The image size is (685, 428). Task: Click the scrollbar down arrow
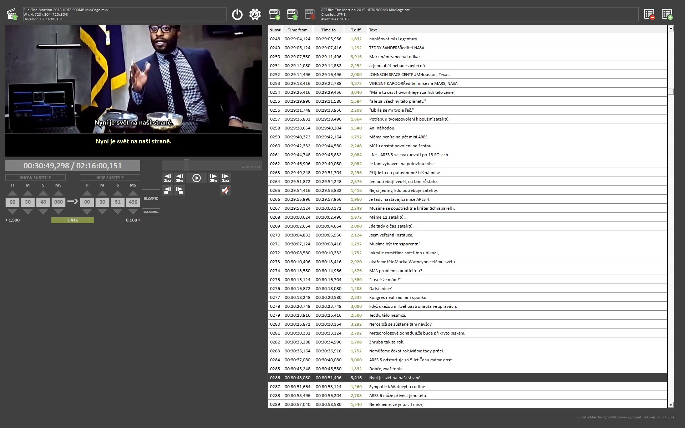pos(671,405)
